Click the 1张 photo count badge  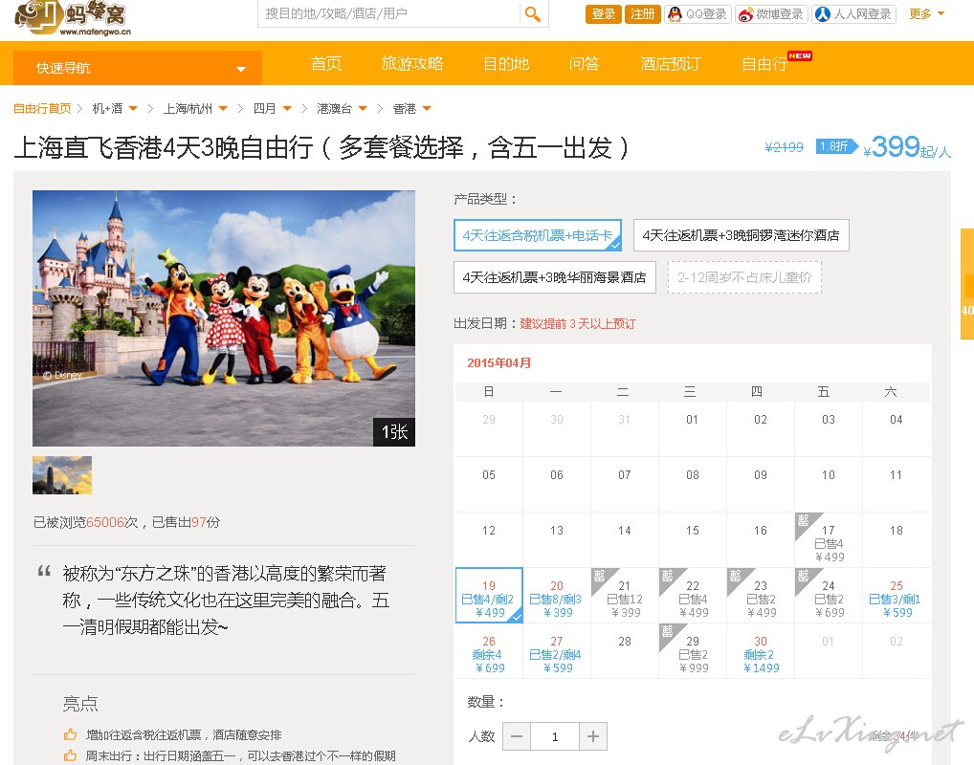tap(394, 431)
